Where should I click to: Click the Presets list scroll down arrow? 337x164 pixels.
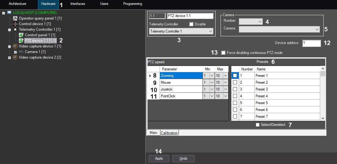(x=323, y=118)
